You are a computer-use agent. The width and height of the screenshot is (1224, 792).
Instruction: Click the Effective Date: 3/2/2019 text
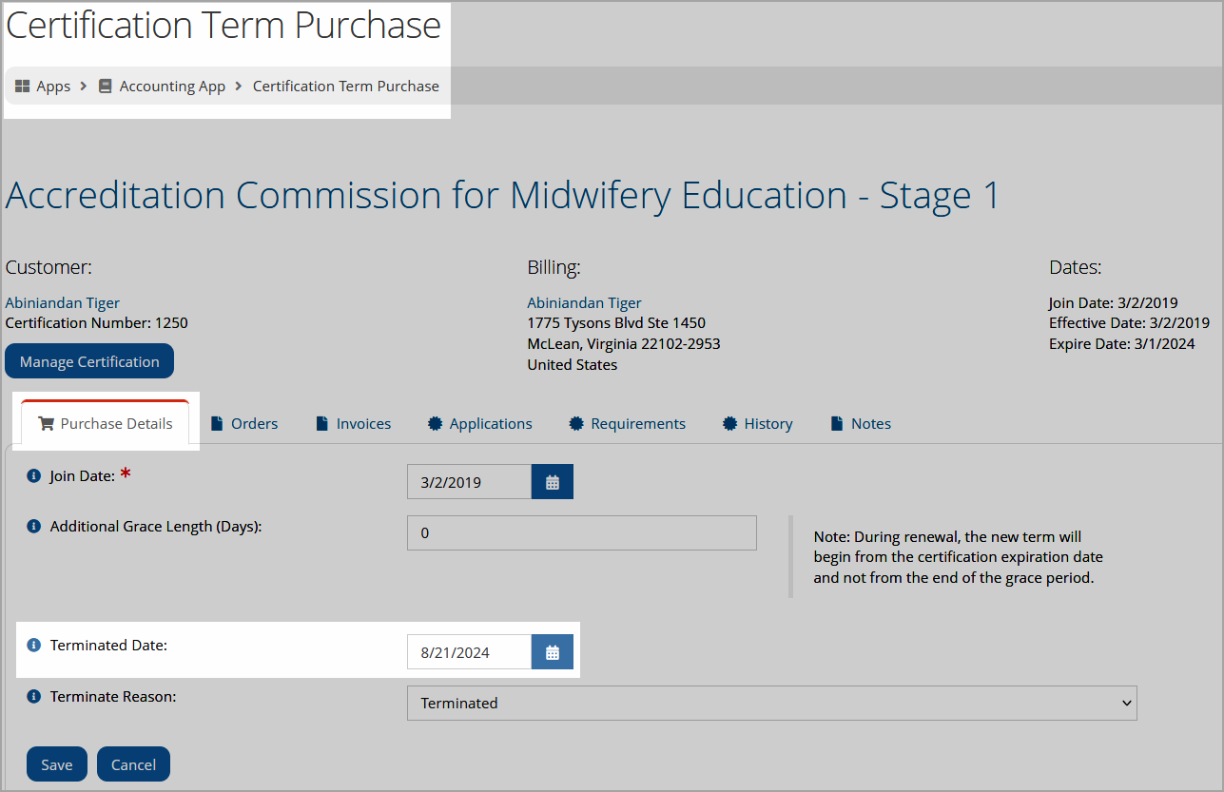click(1130, 322)
